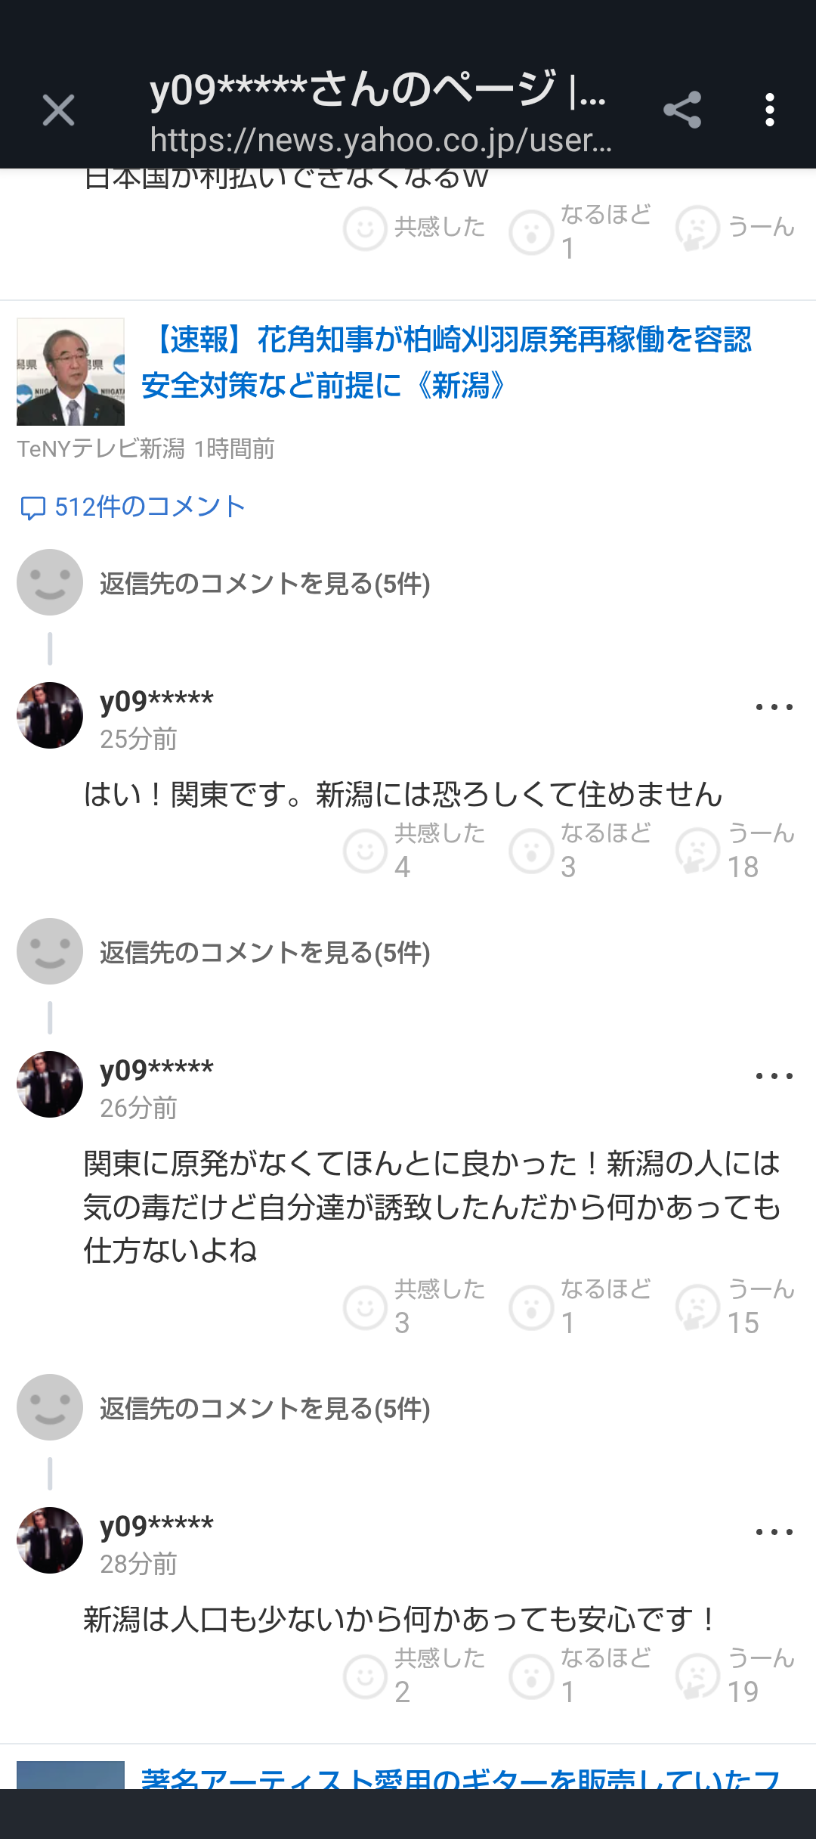Tap 共感した smiley on the 28分前 comment

(366, 1676)
